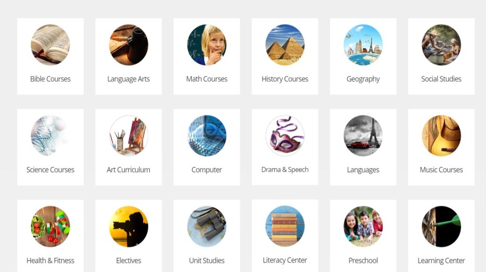The image size is (486, 272).
Task: Click the Learning Center dartboard icon
Action: click(441, 227)
